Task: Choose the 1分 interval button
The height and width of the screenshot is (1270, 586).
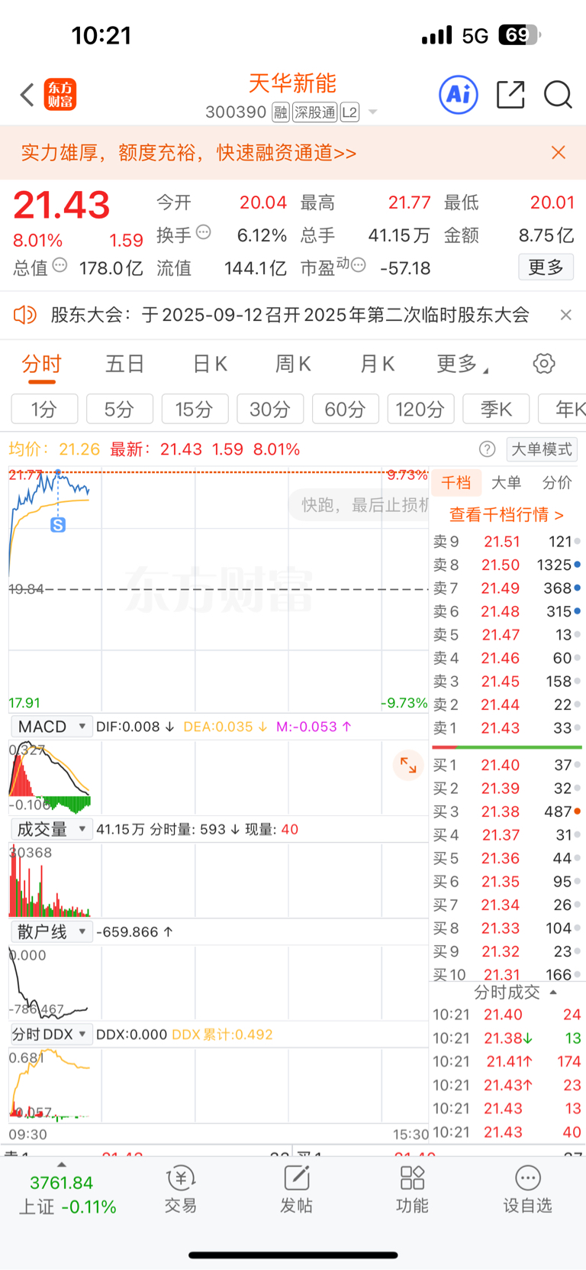Action: point(44,409)
